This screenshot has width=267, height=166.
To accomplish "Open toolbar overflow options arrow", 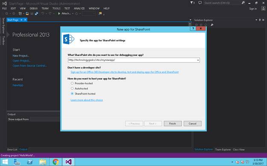I will (104, 15).
